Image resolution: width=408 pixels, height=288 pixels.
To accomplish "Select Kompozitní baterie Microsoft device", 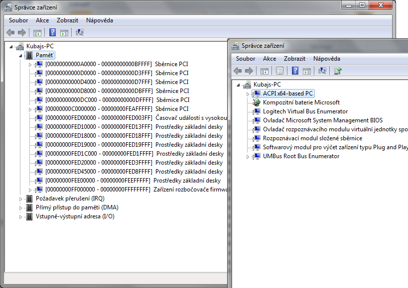I will pos(301,102).
